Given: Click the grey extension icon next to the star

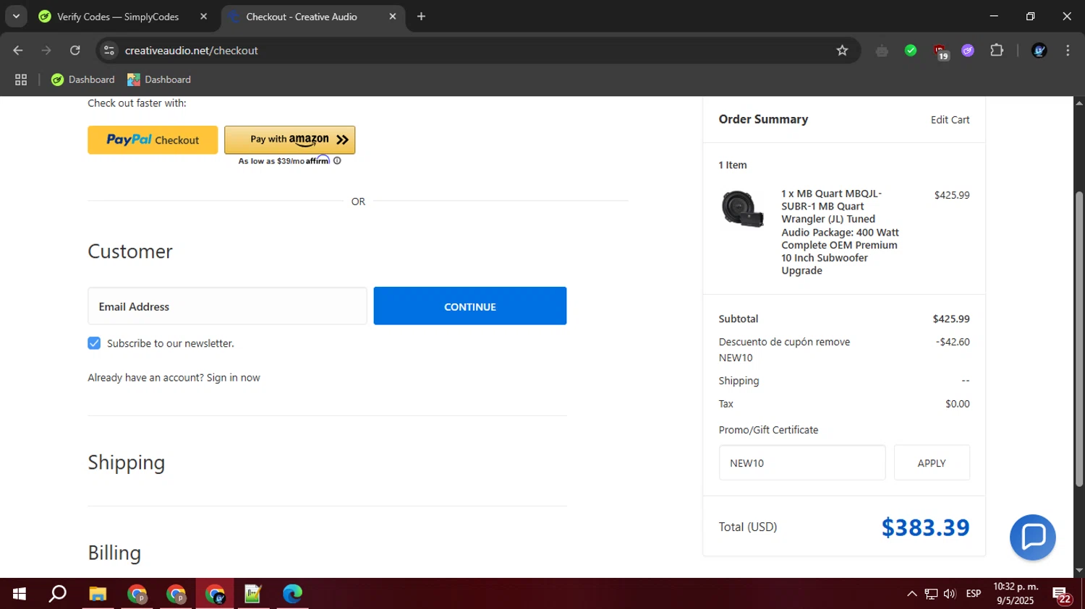Looking at the screenshot, I should click(882, 51).
